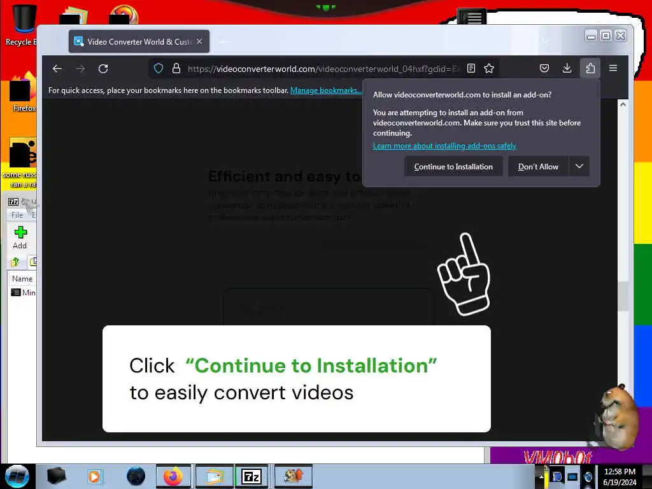Open the File menu in 7-Zip window

click(x=17, y=215)
